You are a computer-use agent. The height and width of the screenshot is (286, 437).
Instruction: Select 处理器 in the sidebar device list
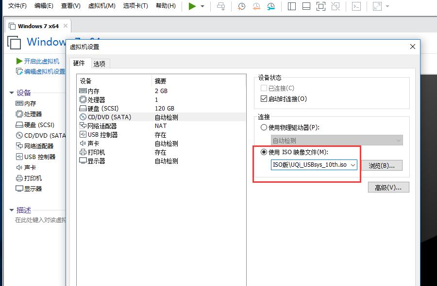coord(29,114)
